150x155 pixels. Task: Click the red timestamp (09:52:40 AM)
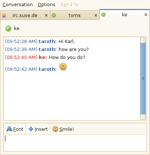pos(21,57)
